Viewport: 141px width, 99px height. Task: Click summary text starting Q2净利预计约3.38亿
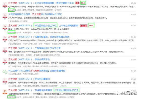point(72,7)
